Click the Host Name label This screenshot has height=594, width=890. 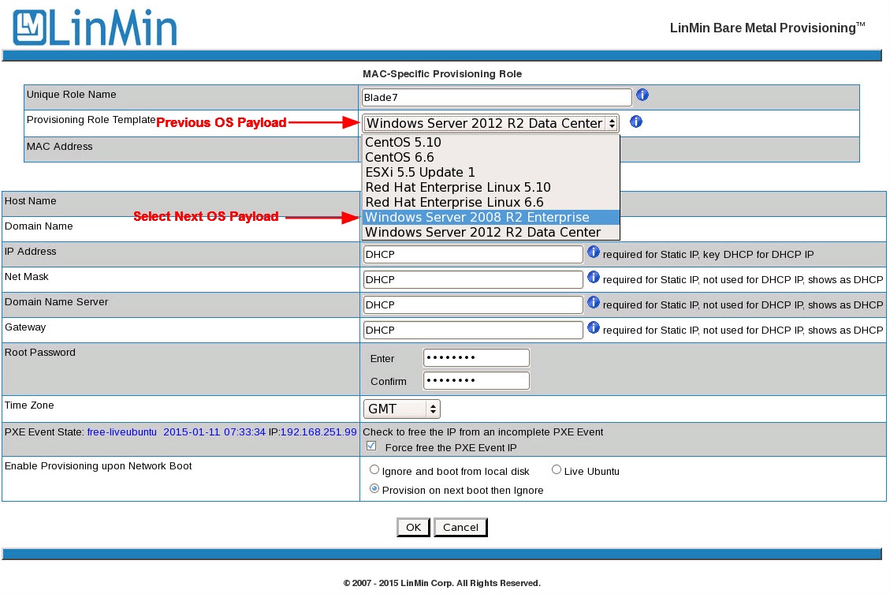(30, 201)
